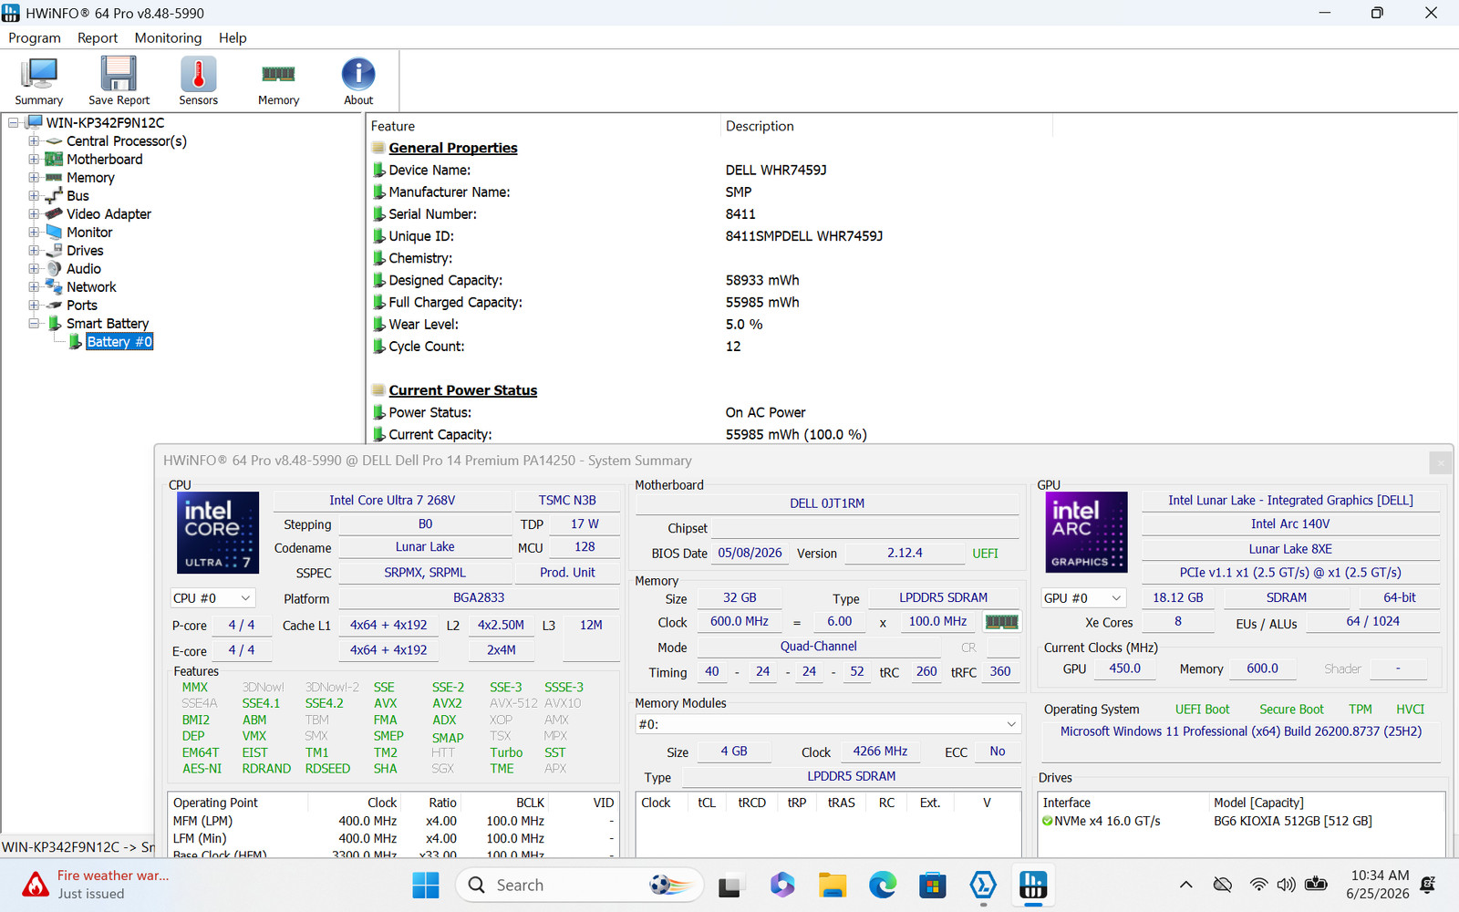Image resolution: width=1459 pixels, height=912 pixels.
Task: Close the System Summary window
Action: (1441, 462)
